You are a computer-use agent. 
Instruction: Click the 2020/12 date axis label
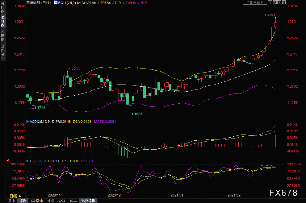[x=114, y=195]
